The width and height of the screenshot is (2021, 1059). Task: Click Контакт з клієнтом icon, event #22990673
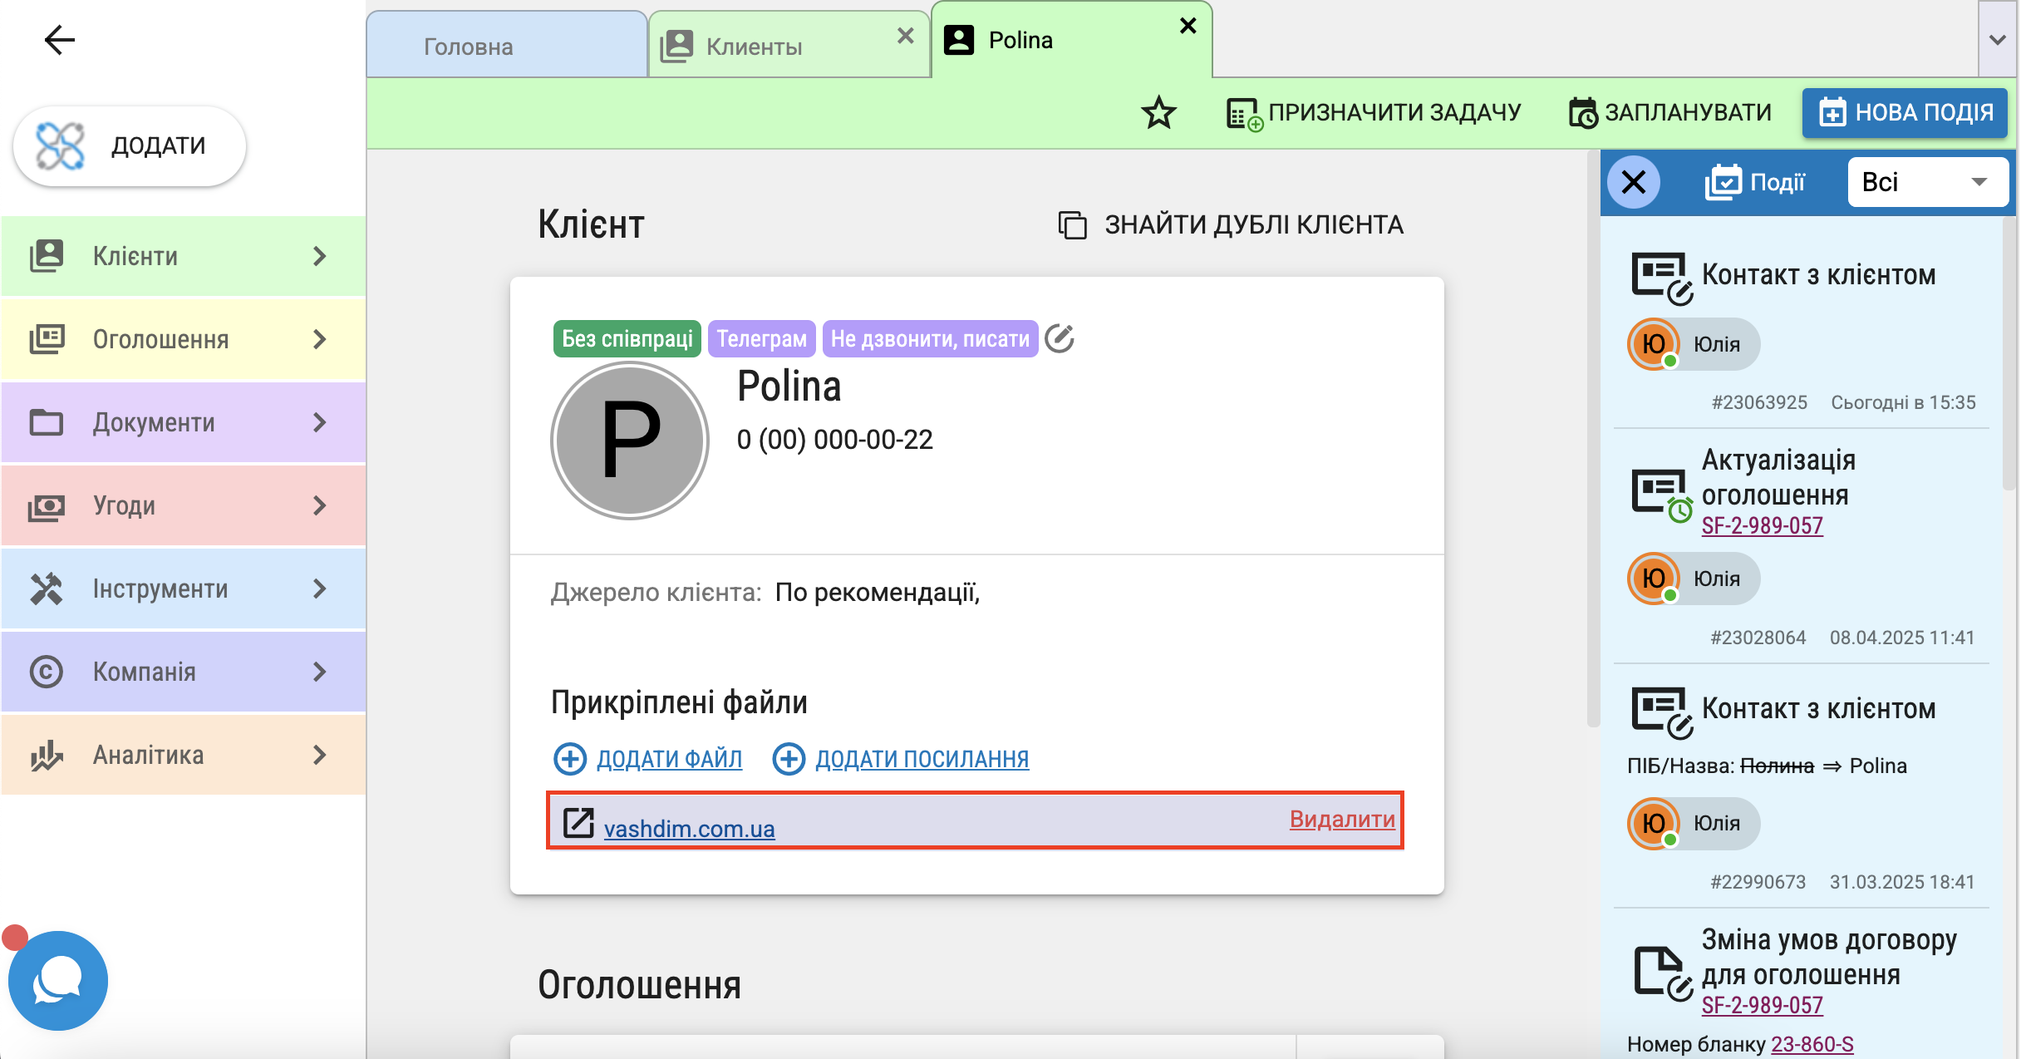point(1661,712)
